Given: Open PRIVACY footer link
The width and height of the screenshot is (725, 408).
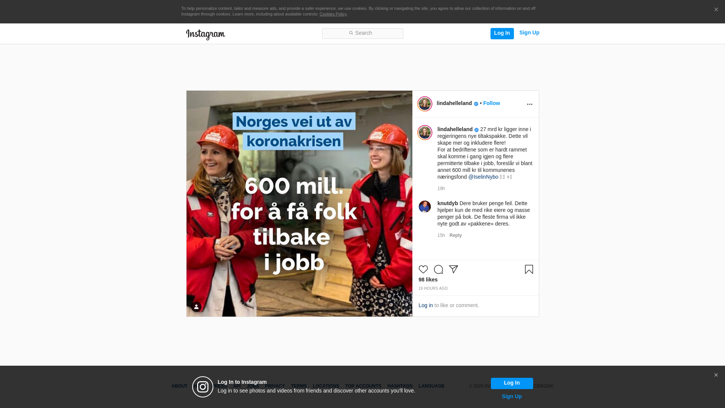Looking at the screenshot, I should pyautogui.click(x=275, y=386).
